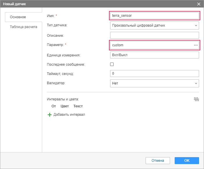Viewport: 204px width, 169px height.
Task: Click the interval display settings icon
Action: point(196,99)
